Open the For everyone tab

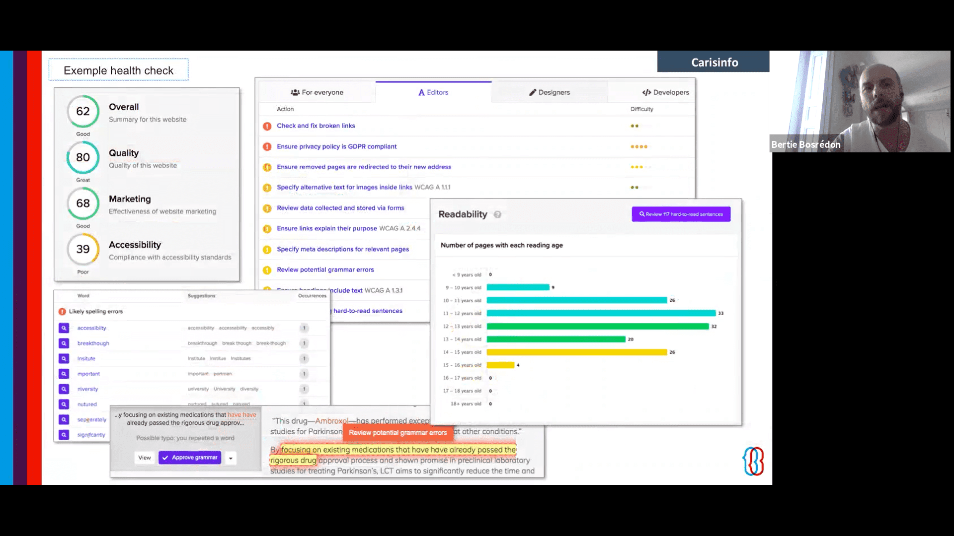pos(317,92)
